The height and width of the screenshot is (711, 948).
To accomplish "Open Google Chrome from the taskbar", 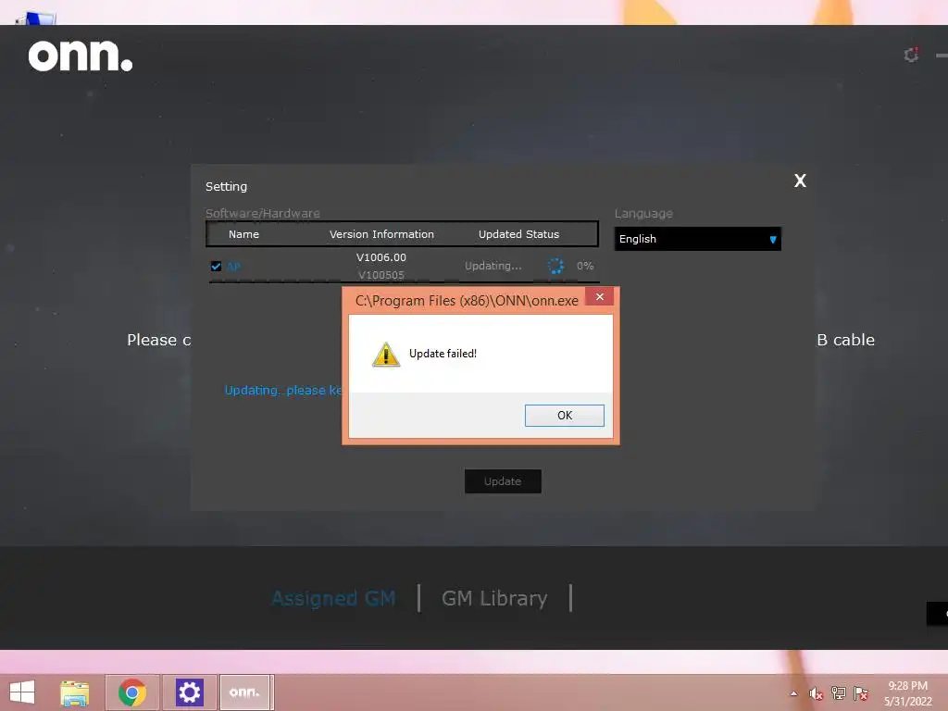I will (132, 692).
